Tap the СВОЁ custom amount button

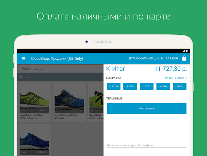pos(180,86)
